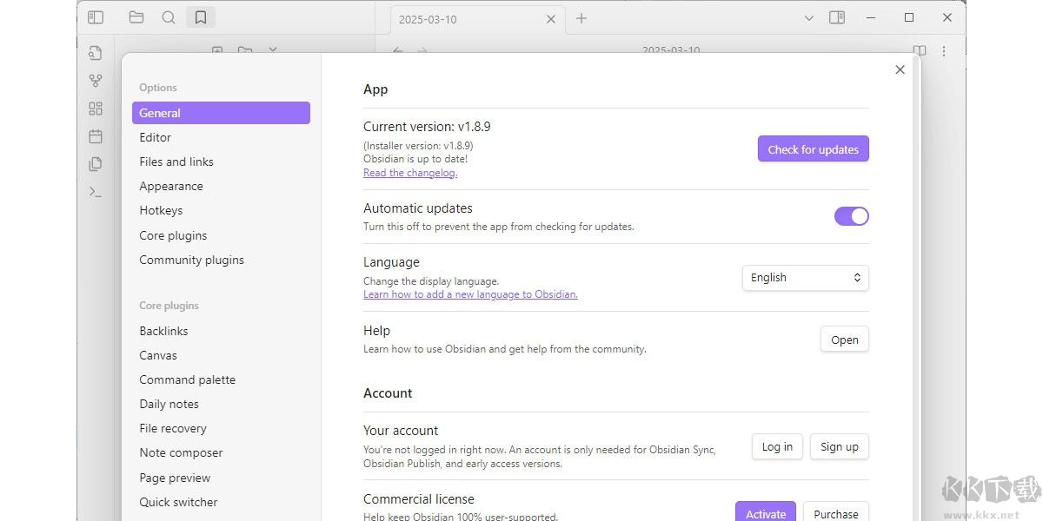Close the settings dialog
The image size is (1043, 521).
[900, 69]
